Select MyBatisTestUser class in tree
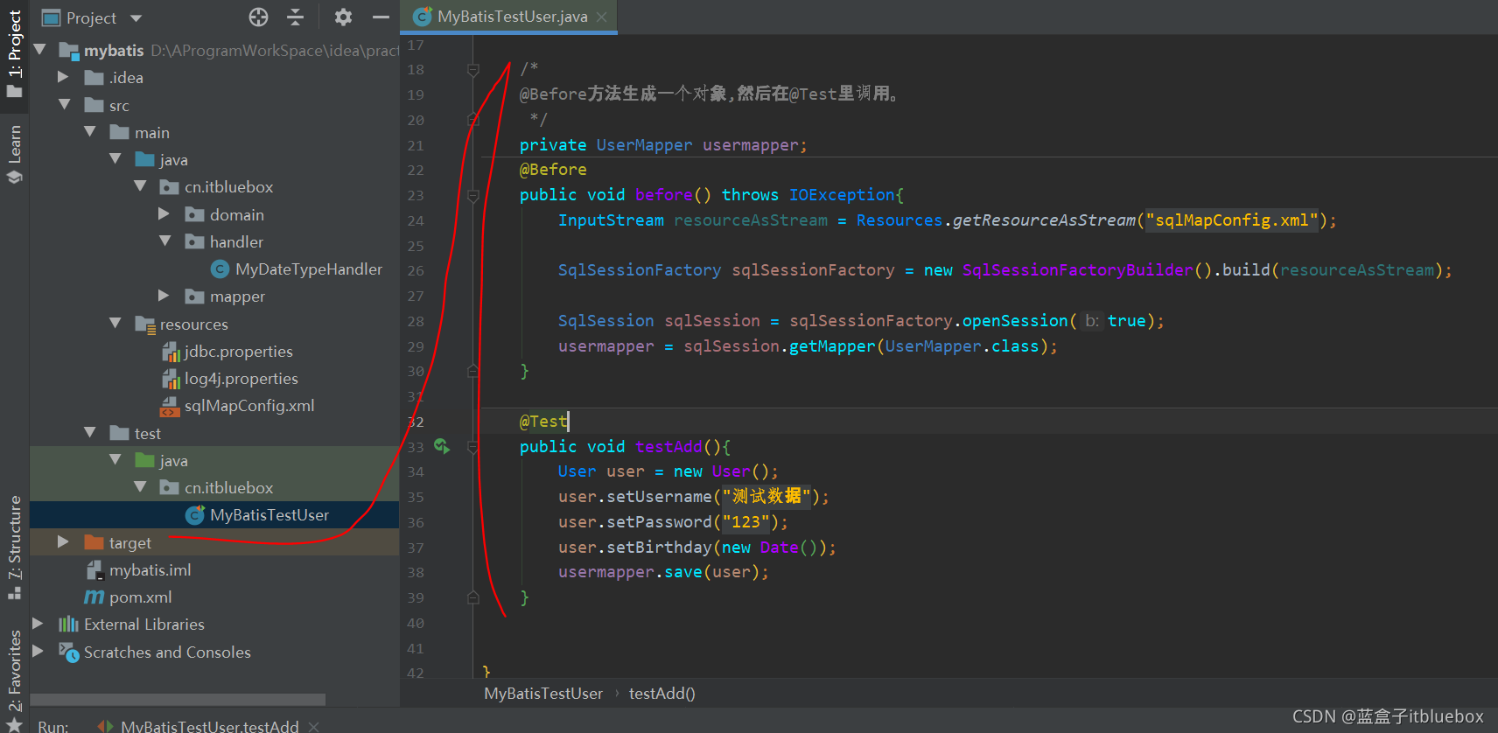This screenshot has width=1498, height=733. coord(269,515)
